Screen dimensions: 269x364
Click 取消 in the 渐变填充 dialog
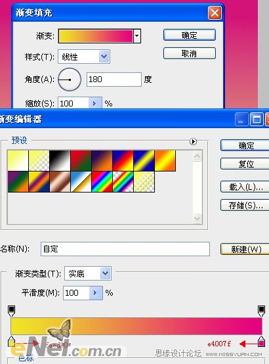(190, 53)
